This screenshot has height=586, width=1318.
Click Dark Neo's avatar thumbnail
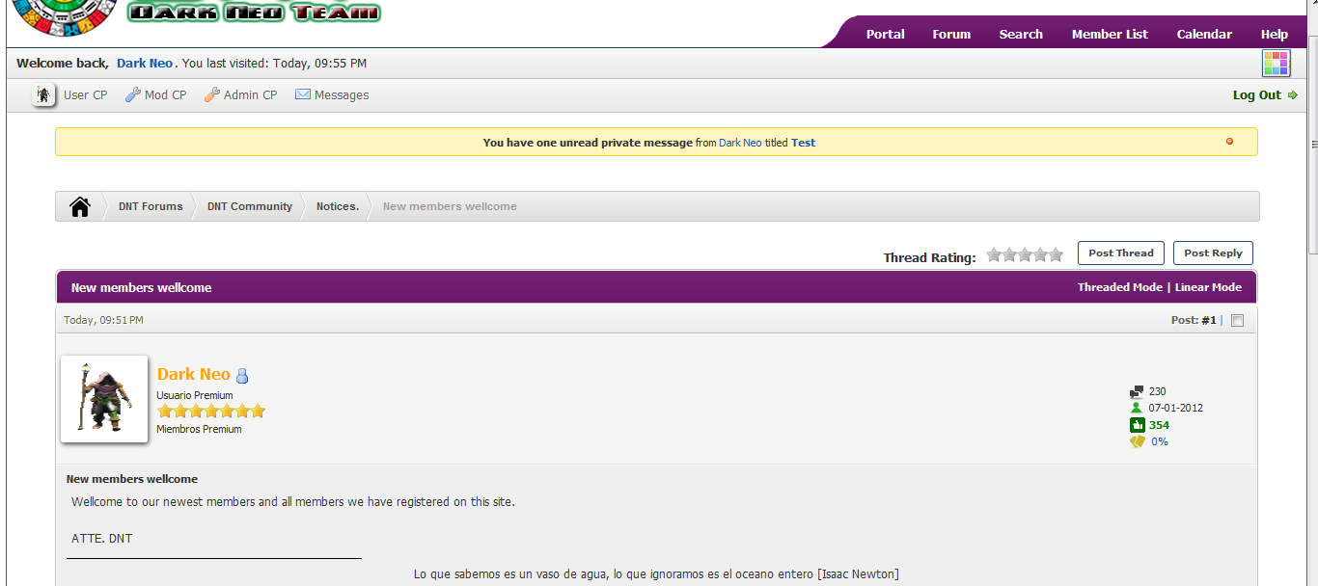[104, 399]
